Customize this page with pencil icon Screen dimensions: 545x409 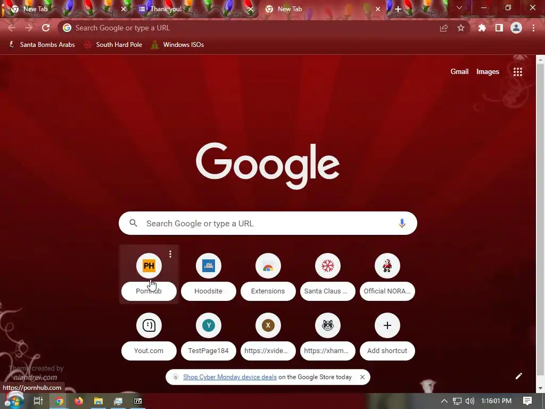click(518, 376)
